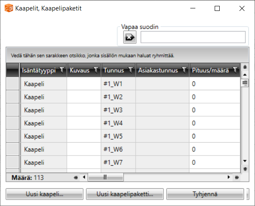Screen dimensions: 255x206
Task: Open the filter icon in the Asiakastunnus column
Action: coord(184,70)
